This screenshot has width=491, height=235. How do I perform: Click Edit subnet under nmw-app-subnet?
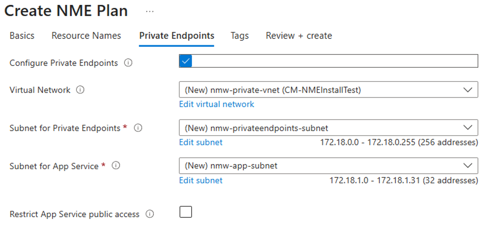pyautogui.click(x=200, y=180)
